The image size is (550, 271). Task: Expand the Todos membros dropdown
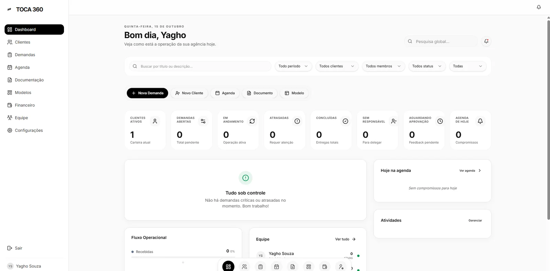pyautogui.click(x=383, y=66)
